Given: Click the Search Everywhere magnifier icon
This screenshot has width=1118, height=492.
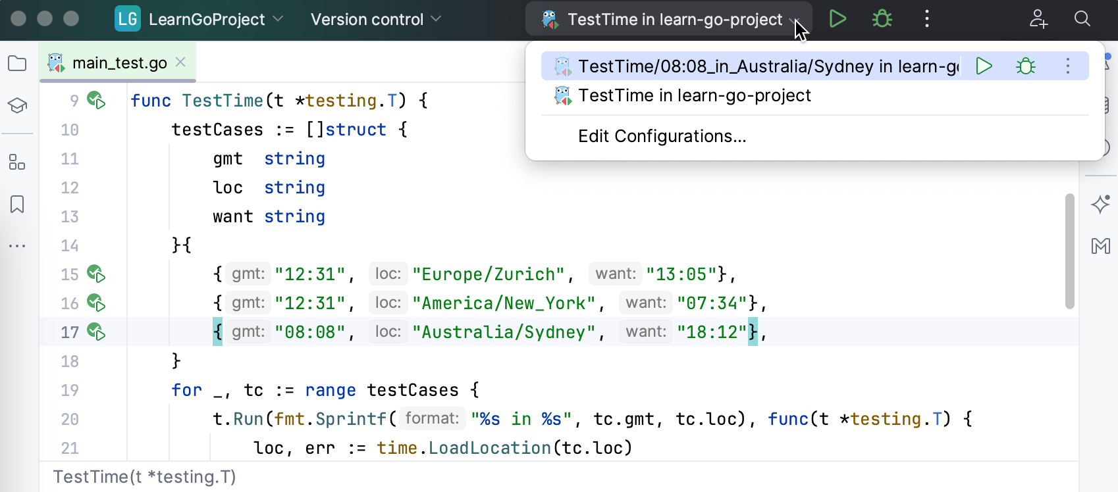Looking at the screenshot, I should tap(1082, 19).
